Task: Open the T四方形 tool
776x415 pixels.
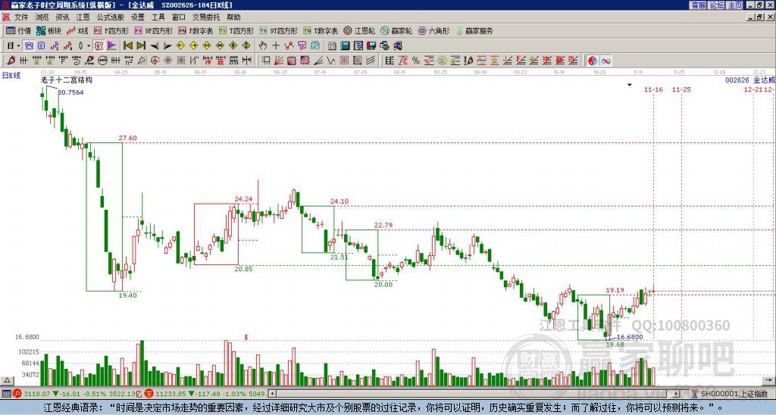Action: (236, 30)
